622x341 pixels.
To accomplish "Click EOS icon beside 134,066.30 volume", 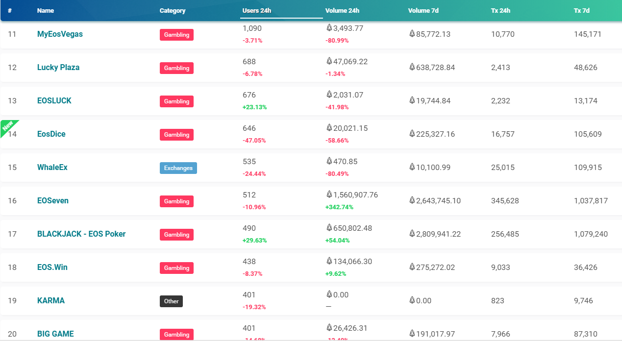I will [329, 261].
